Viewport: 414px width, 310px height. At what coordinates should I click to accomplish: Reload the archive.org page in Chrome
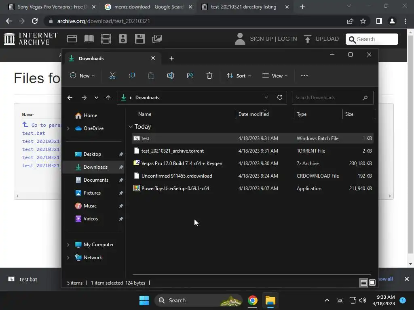pyautogui.click(x=35, y=21)
